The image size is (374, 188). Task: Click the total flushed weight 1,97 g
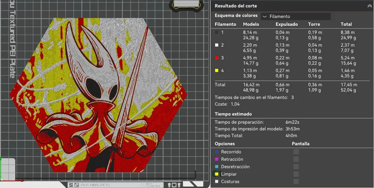click(x=282, y=90)
